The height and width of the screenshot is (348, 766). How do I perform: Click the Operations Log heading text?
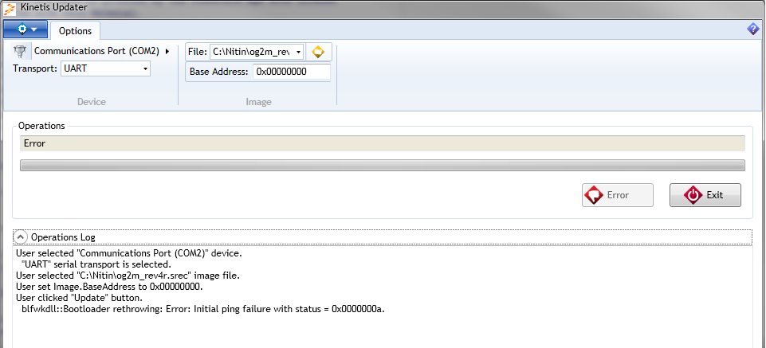(63, 237)
